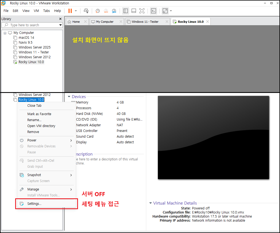Open the power options dropdown arrow
Image resolution: width=280 pixels, height=233 pixels.
pos(76,11)
